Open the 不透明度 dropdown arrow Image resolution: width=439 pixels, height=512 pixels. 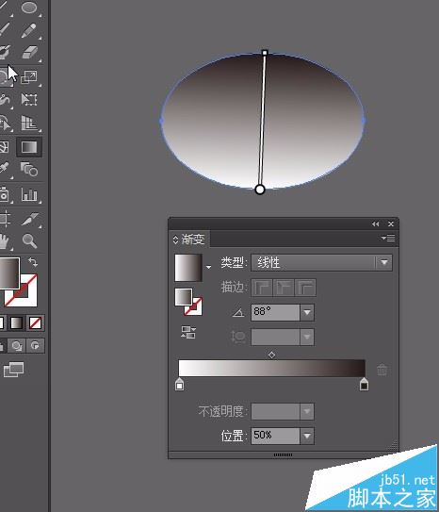coord(307,411)
